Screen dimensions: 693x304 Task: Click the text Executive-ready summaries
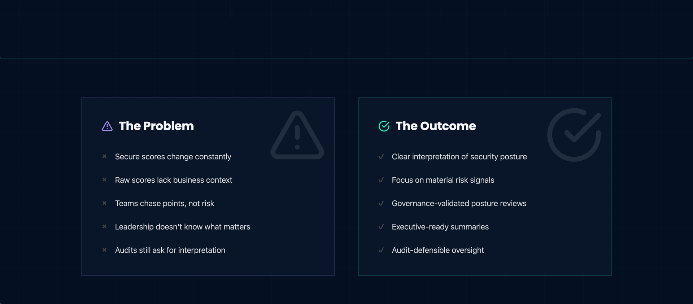[440, 227]
